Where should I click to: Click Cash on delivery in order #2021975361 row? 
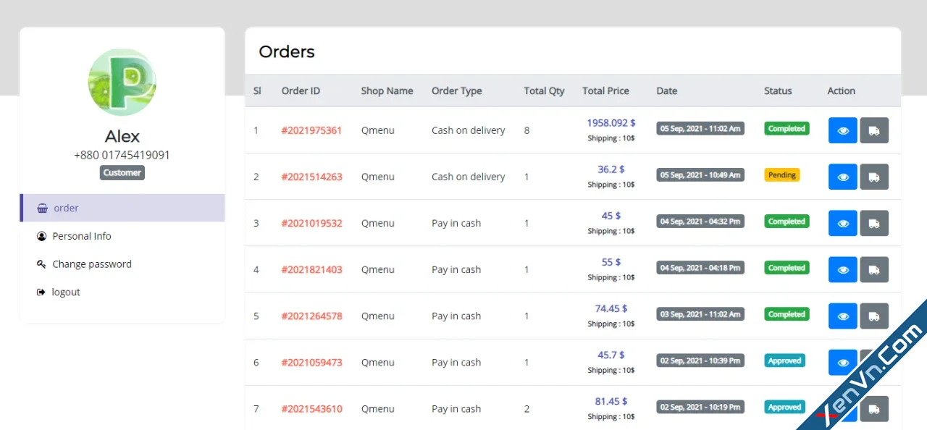tap(469, 130)
